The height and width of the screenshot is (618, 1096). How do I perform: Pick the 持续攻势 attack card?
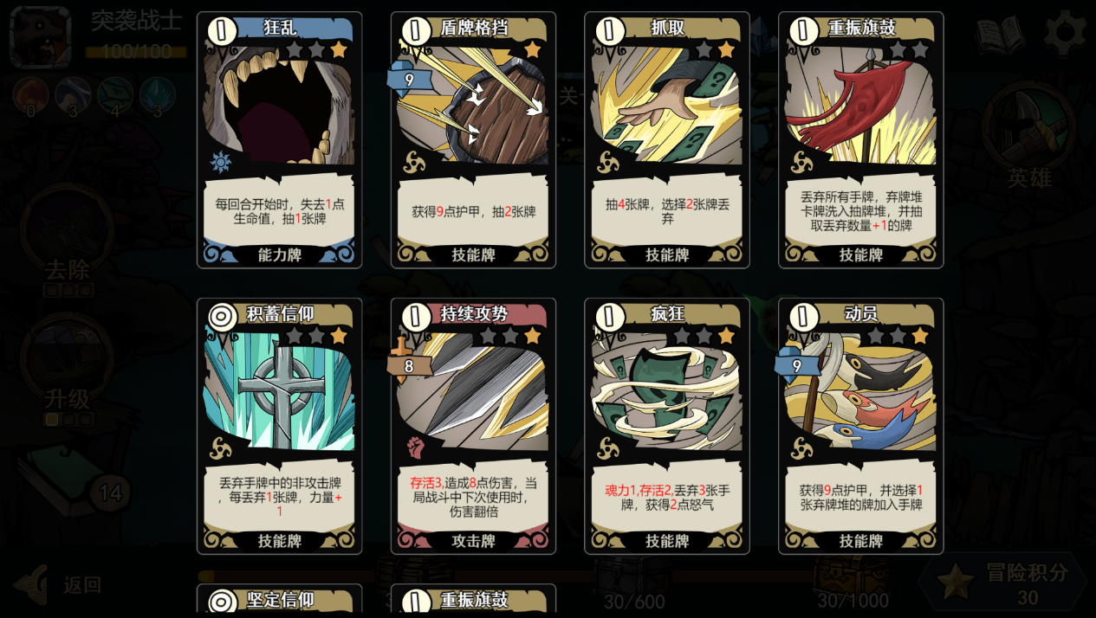pyautogui.click(x=473, y=426)
